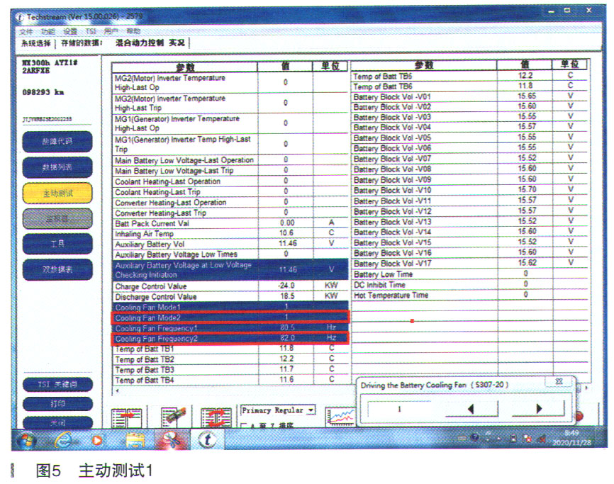Screen dimensions: 614x484
Task: Open the 帮助 menu
Action: coord(133,31)
